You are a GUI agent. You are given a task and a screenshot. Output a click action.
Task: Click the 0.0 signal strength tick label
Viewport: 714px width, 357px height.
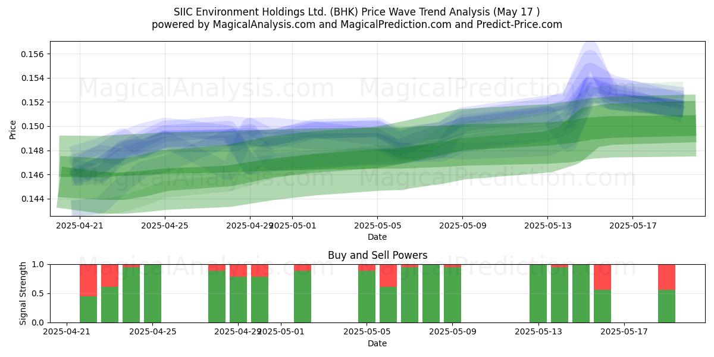[39, 322]
